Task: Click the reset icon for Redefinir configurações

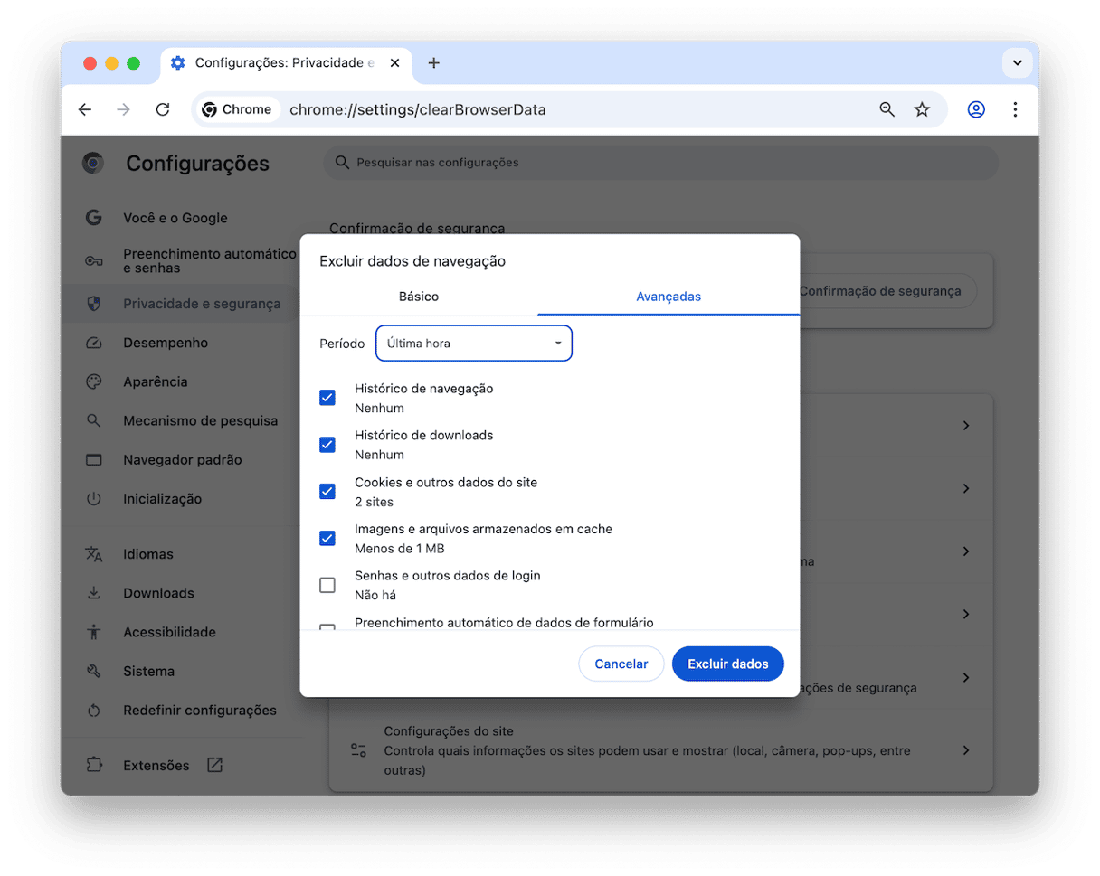Action: click(93, 711)
